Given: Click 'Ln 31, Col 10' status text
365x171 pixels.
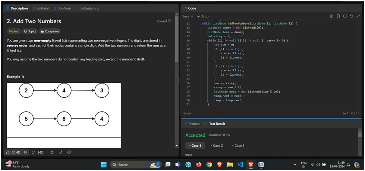Looking at the screenshot, I should (351, 113).
